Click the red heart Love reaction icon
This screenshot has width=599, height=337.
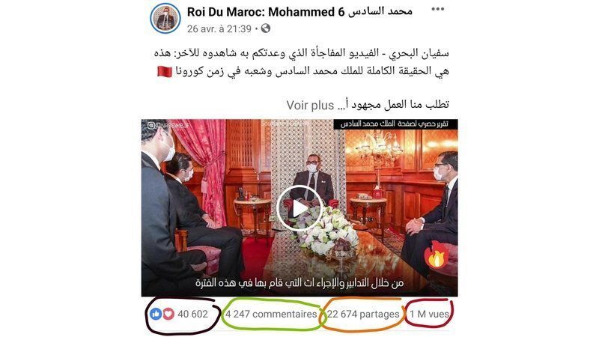(x=168, y=314)
